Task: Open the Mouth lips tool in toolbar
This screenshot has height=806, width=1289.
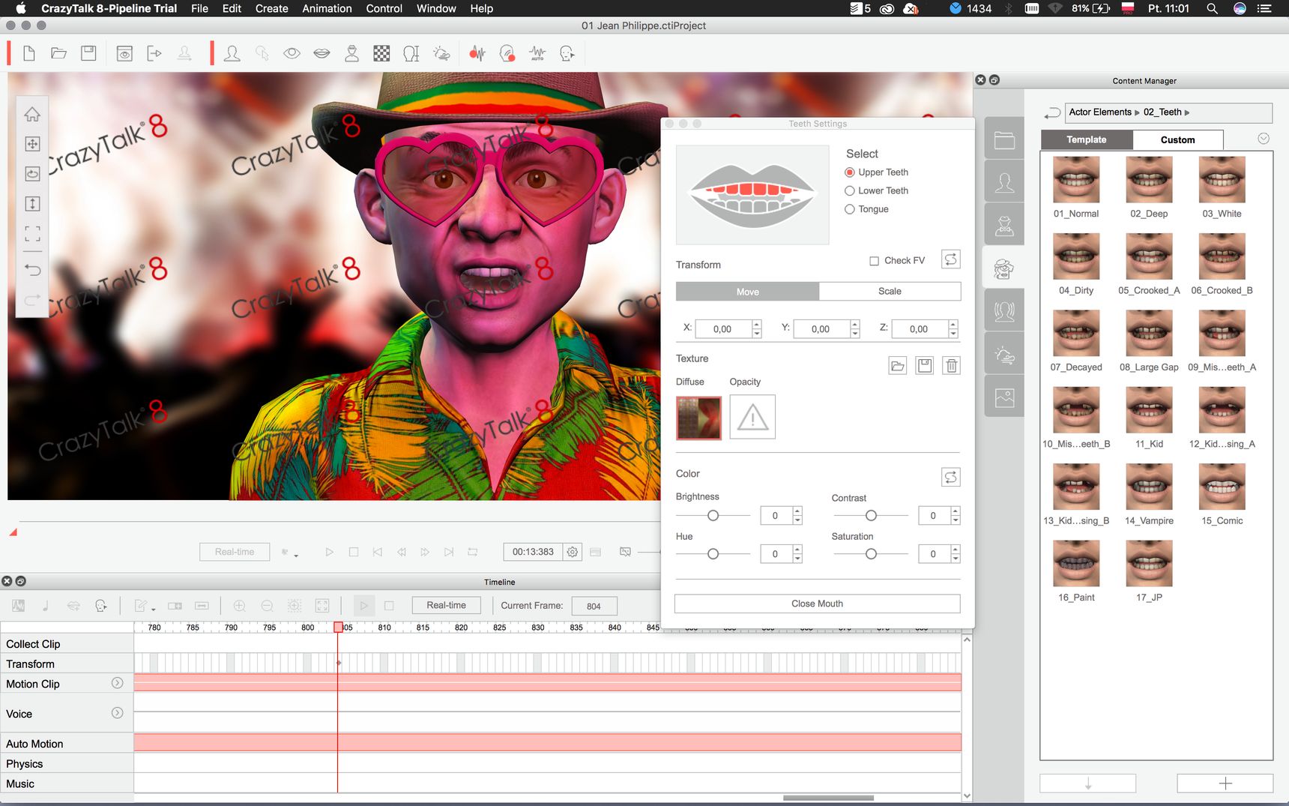Action: [x=322, y=53]
